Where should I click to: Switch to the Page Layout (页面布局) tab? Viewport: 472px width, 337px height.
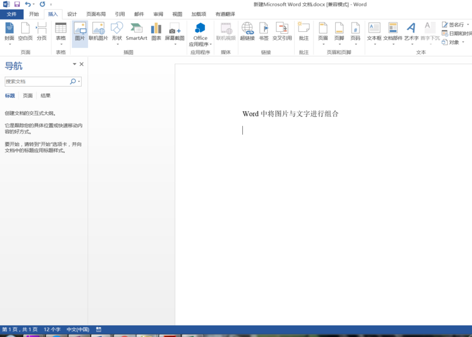coord(96,14)
